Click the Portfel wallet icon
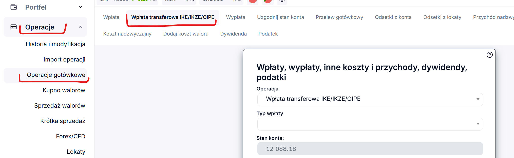 pos(14,7)
